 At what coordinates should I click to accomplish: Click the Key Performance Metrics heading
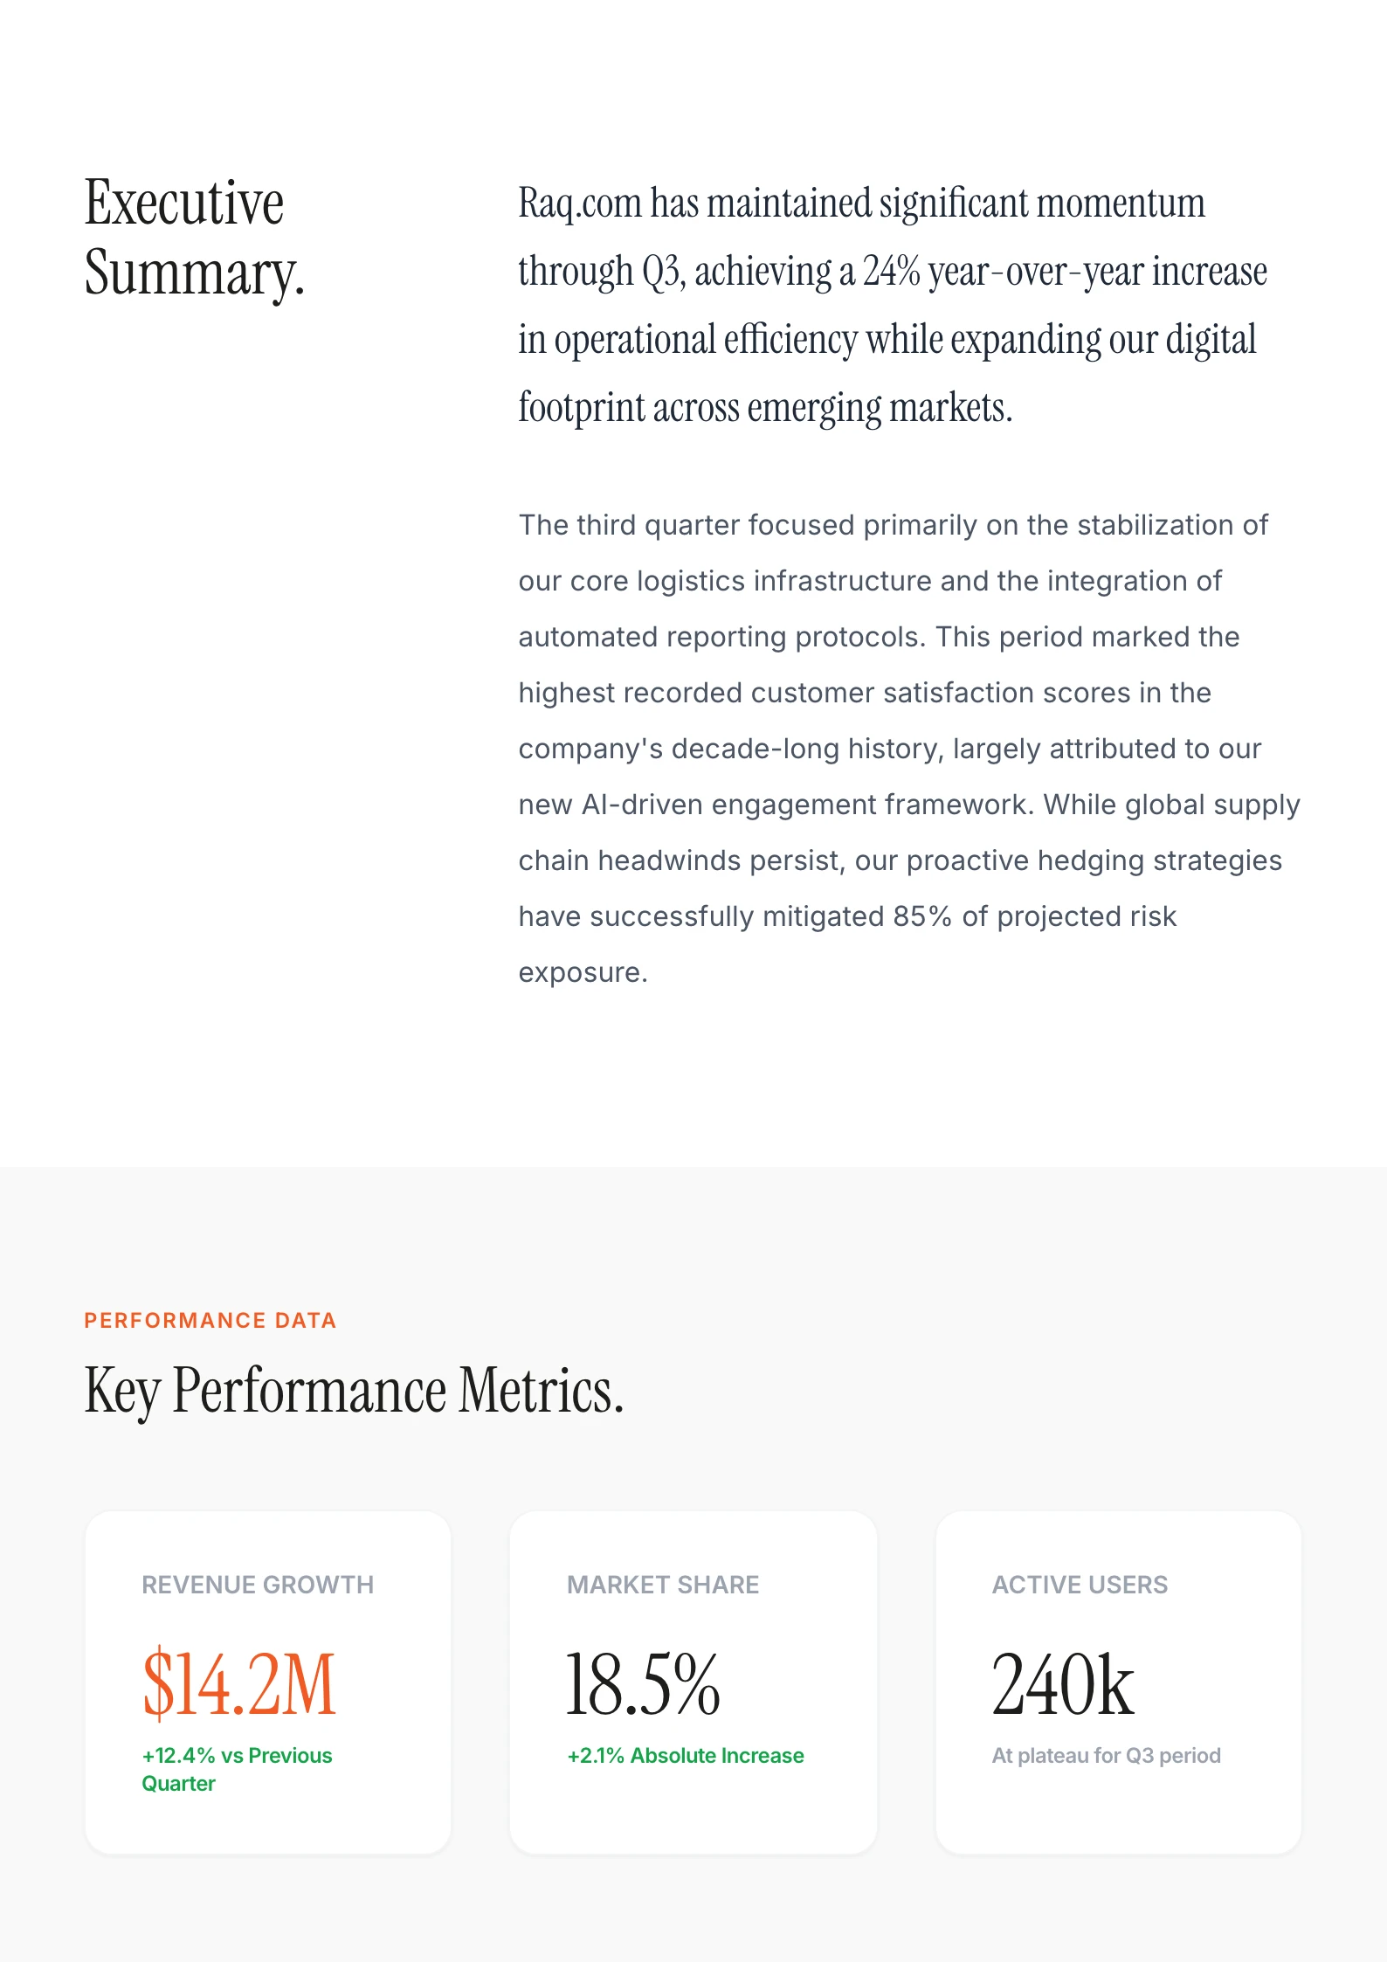pos(354,1390)
